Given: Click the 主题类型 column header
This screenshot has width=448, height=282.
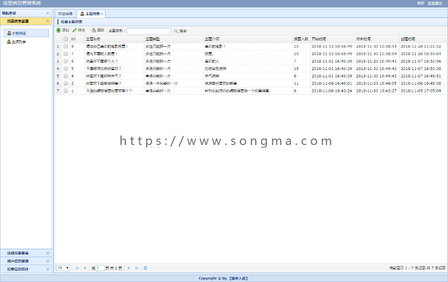Looking at the screenshot, I should (x=174, y=39).
